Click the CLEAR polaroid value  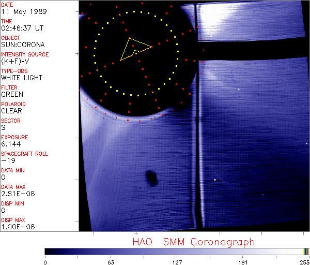coord(11,111)
